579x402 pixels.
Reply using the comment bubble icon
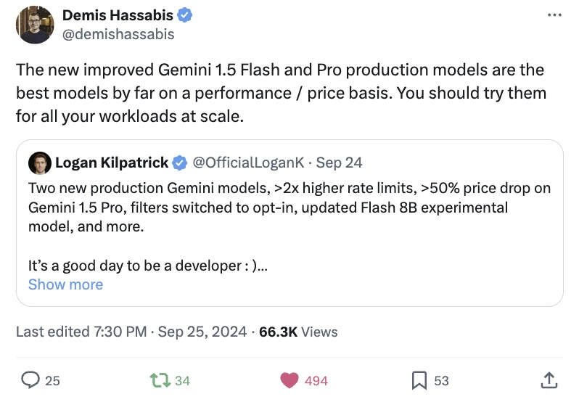point(30,380)
